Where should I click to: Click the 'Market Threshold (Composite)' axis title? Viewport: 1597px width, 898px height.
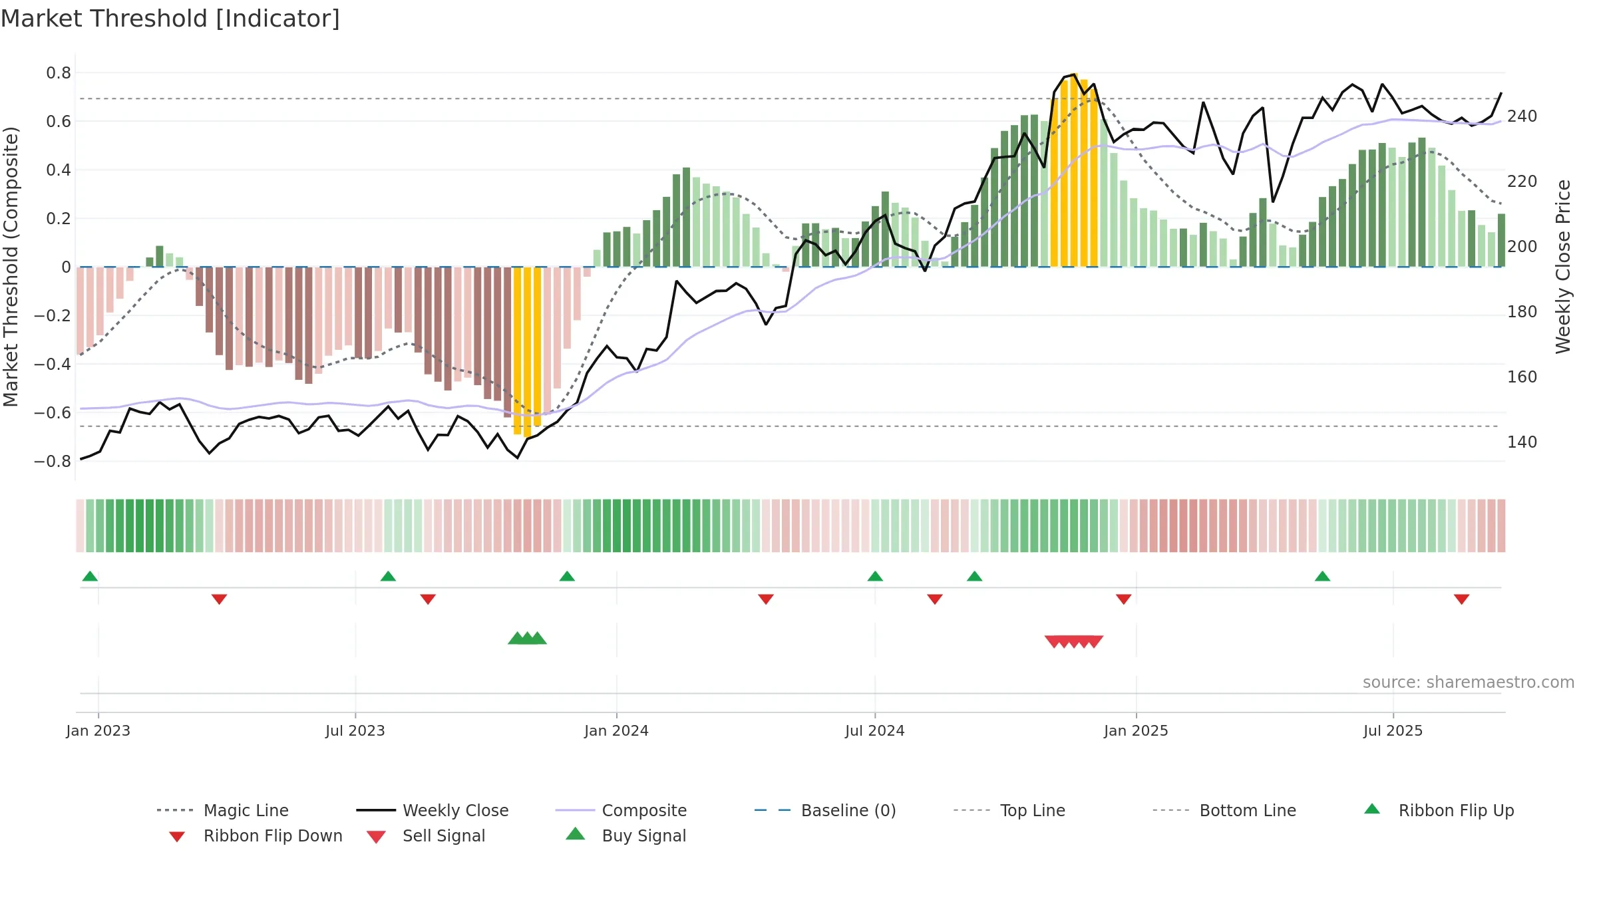pyautogui.click(x=11, y=266)
